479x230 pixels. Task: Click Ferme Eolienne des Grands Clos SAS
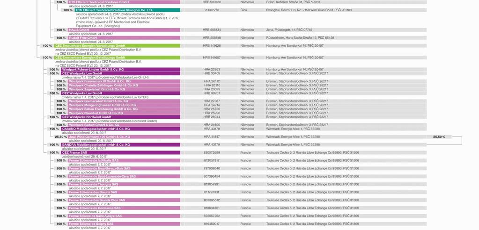click(x=97, y=201)
